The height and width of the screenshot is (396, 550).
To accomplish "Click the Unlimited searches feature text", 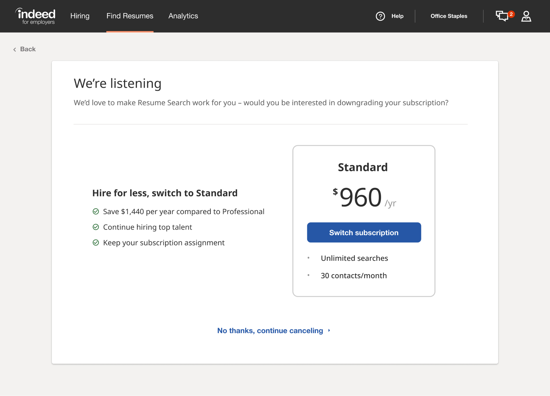I will coord(354,258).
